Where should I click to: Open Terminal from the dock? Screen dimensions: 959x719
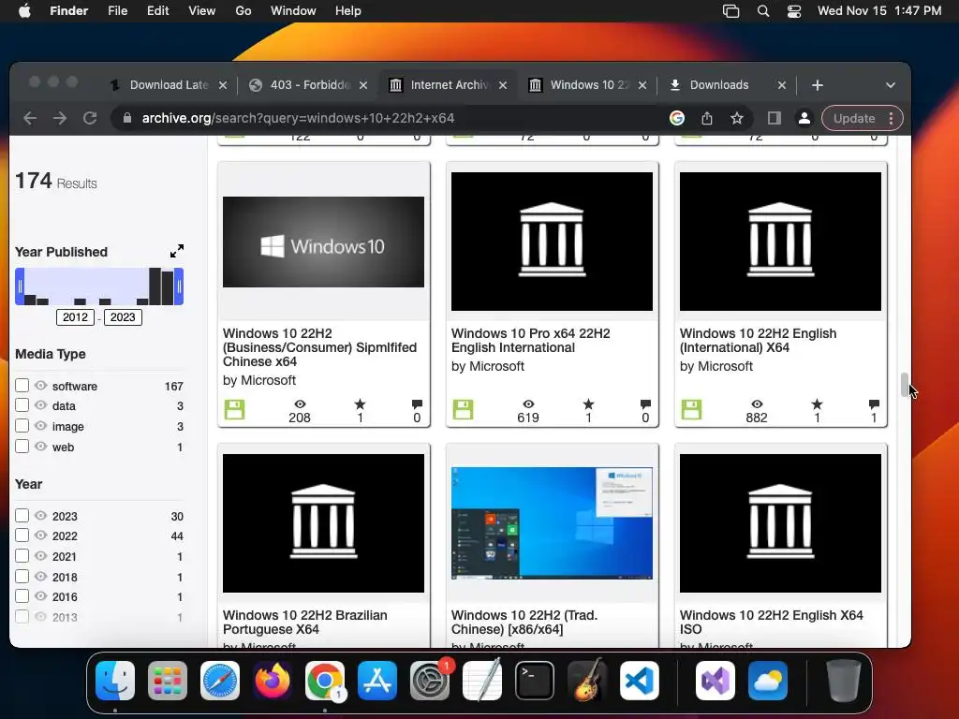[535, 681]
